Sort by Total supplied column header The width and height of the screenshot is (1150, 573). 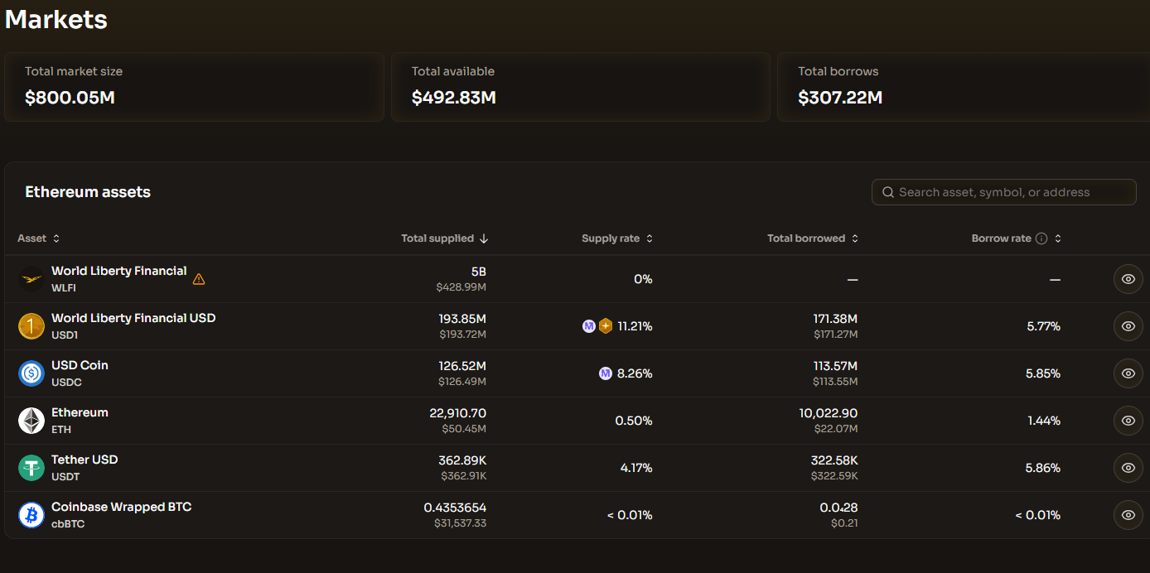tap(444, 238)
